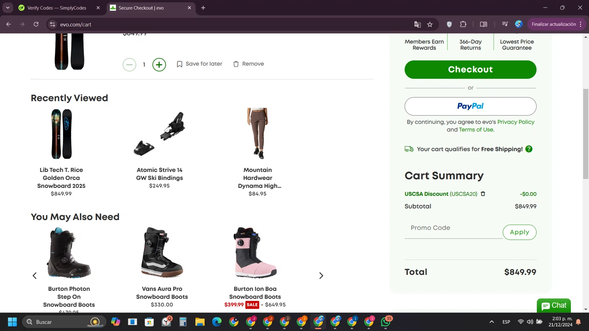Viewport: 589px width, 331px height.
Task: Open the notification bell in the tray
Action: click(x=578, y=322)
